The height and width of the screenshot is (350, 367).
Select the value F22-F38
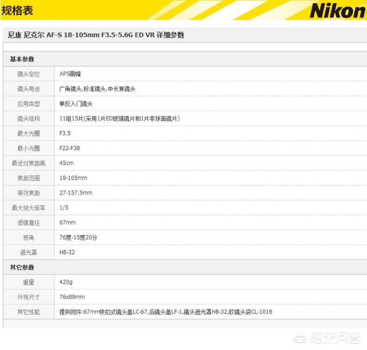coord(69,148)
